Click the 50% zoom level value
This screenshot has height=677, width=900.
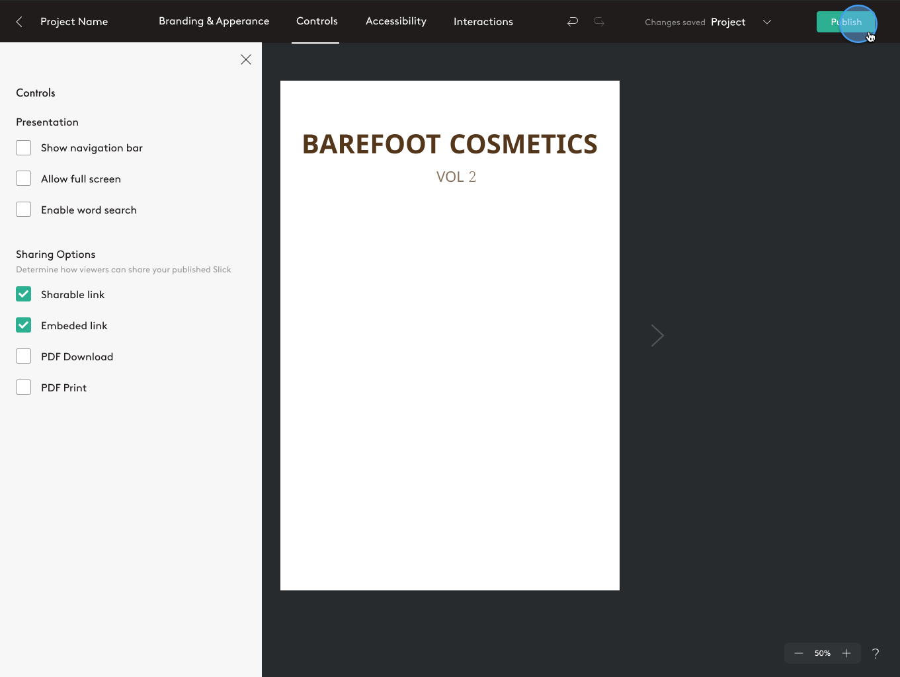[x=823, y=653]
